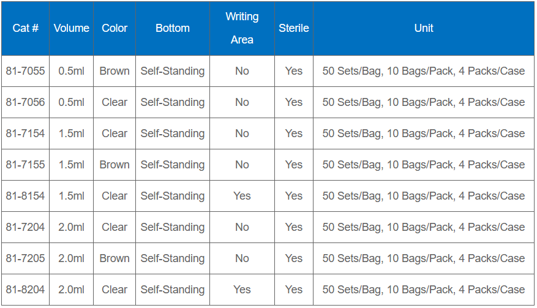Click the 2.0ml volume in 81-7205 row
Screen dimensions: 537x308
click(x=72, y=258)
